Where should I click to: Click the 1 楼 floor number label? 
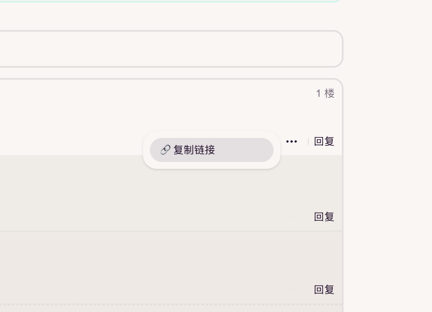point(325,93)
